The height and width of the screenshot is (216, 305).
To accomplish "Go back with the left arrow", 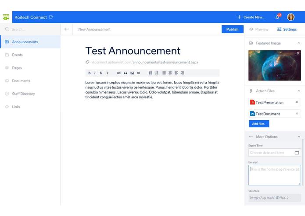I will coord(67,29).
